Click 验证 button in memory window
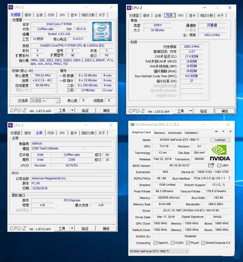This screenshot has width=243, height=262. tap(204, 111)
